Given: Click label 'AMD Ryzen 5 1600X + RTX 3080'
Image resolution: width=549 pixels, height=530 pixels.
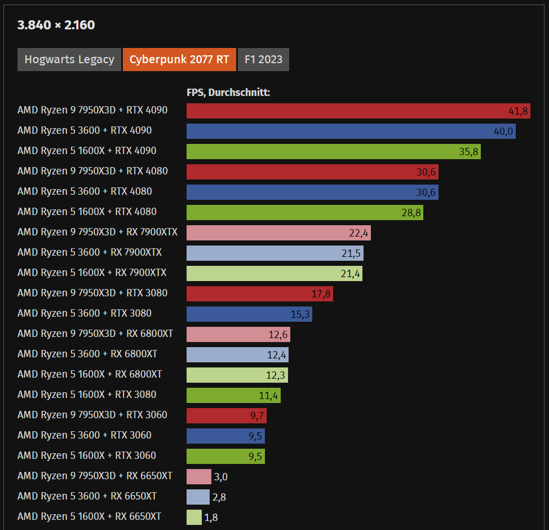Looking at the screenshot, I should pyautogui.click(x=87, y=395).
